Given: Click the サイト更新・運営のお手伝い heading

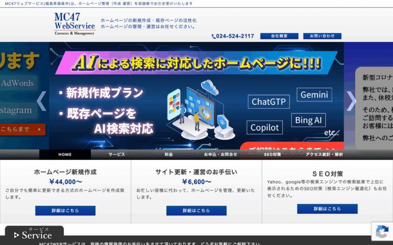Looking at the screenshot, I should click(x=196, y=172).
